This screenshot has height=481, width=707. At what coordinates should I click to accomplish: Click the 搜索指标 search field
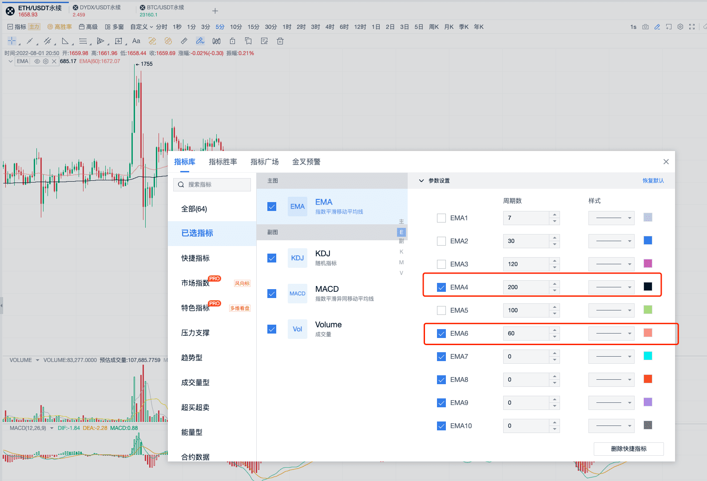coord(212,185)
